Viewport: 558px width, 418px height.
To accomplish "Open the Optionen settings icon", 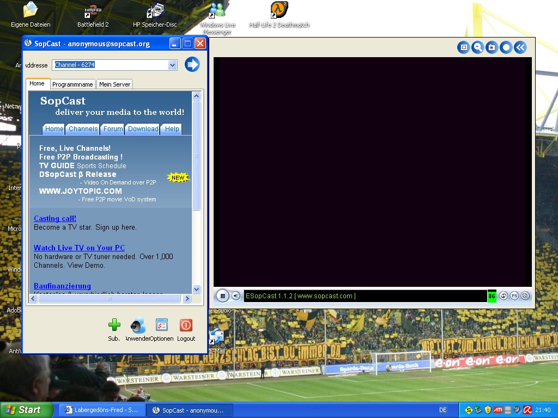I will 162,325.
